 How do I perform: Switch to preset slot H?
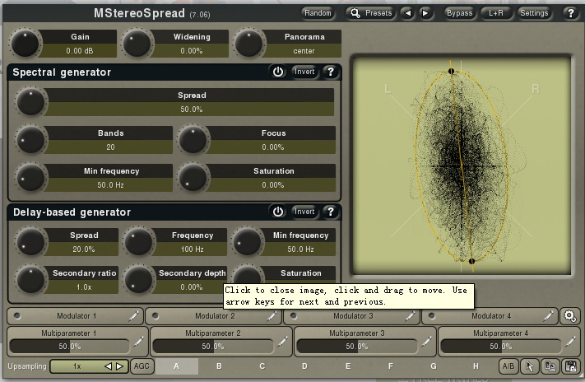[x=476, y=366]
